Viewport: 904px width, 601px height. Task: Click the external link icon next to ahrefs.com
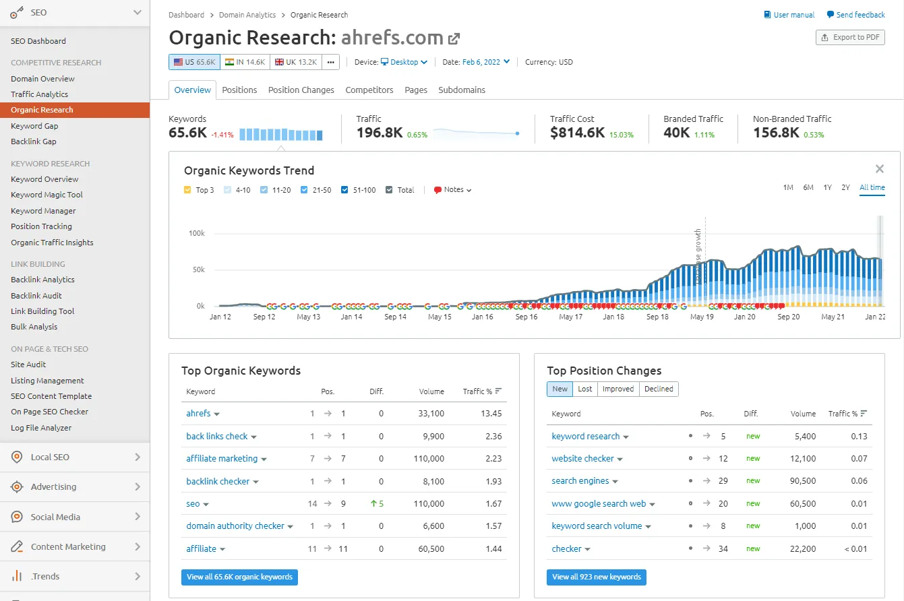454,38
